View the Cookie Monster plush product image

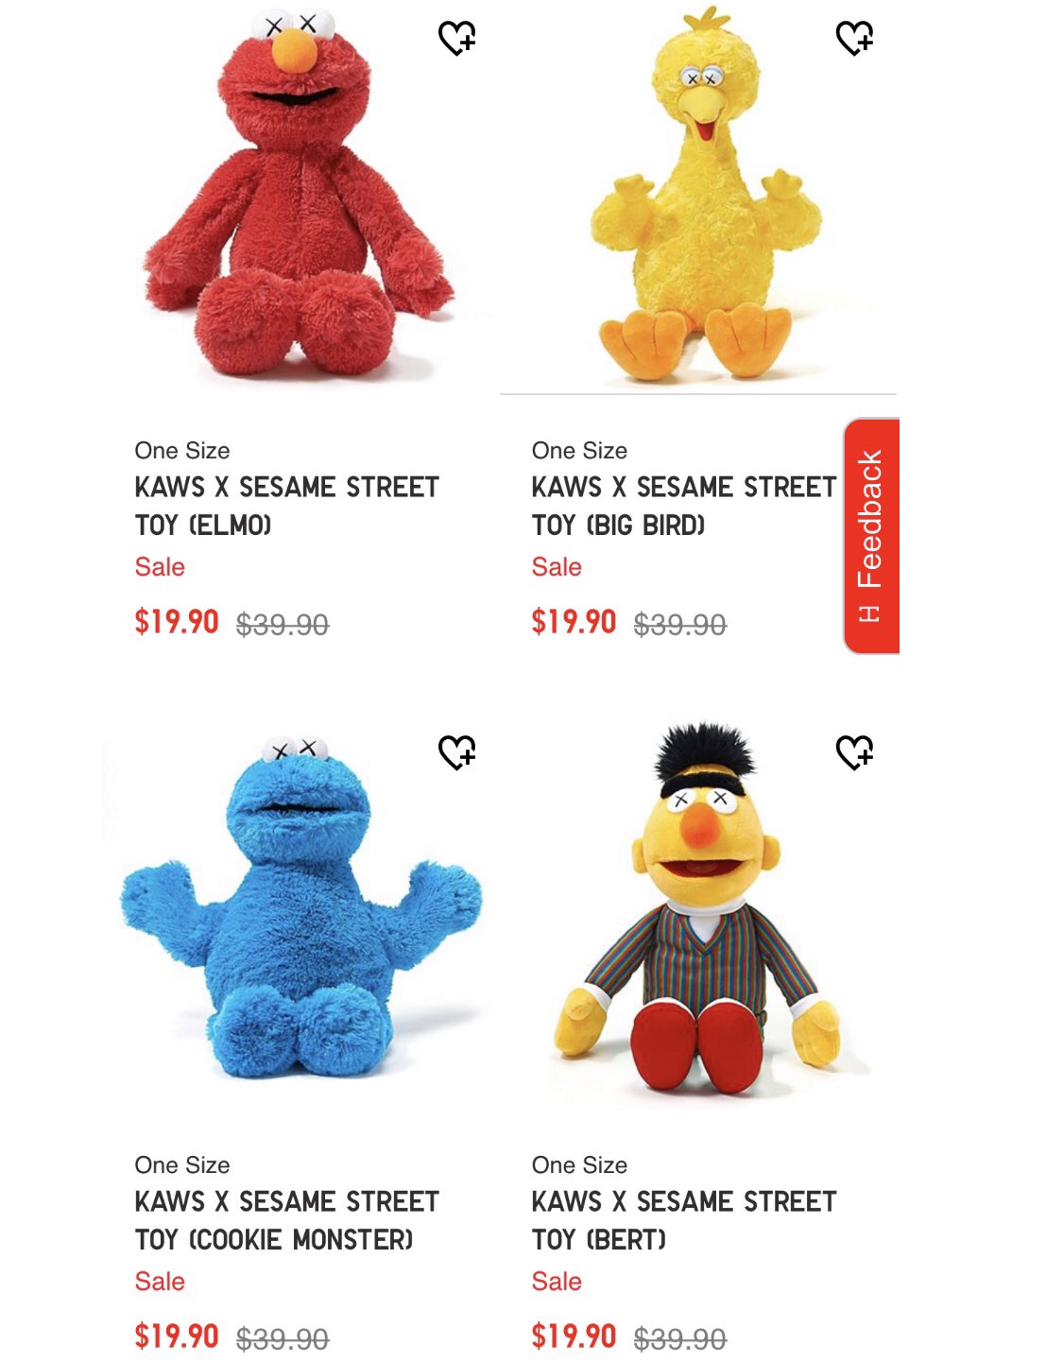click(x=300, y=907)
